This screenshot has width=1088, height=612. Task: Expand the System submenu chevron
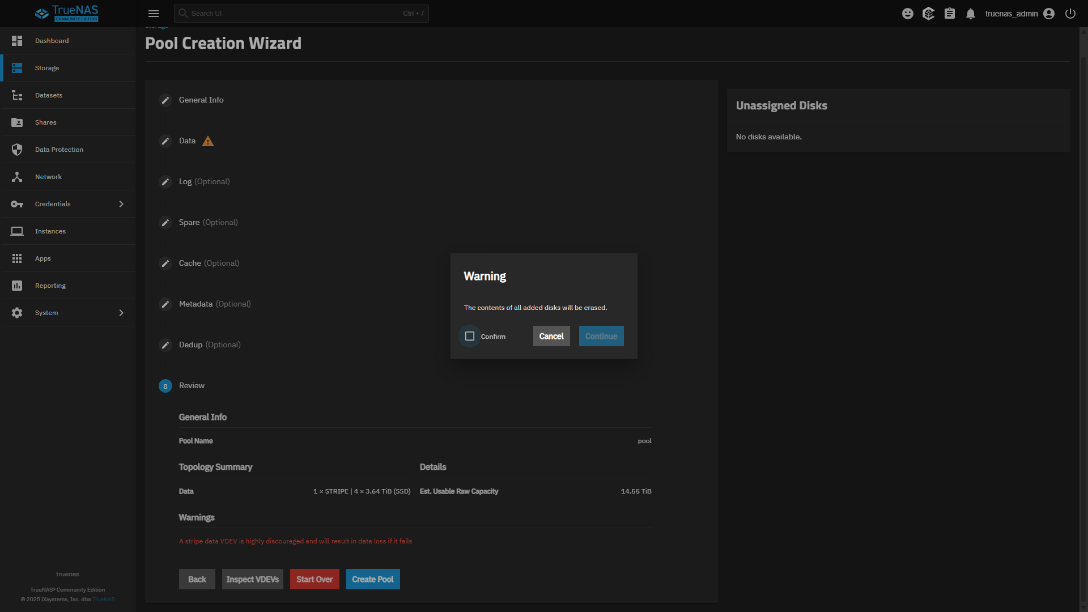click(x=121, y=313)
